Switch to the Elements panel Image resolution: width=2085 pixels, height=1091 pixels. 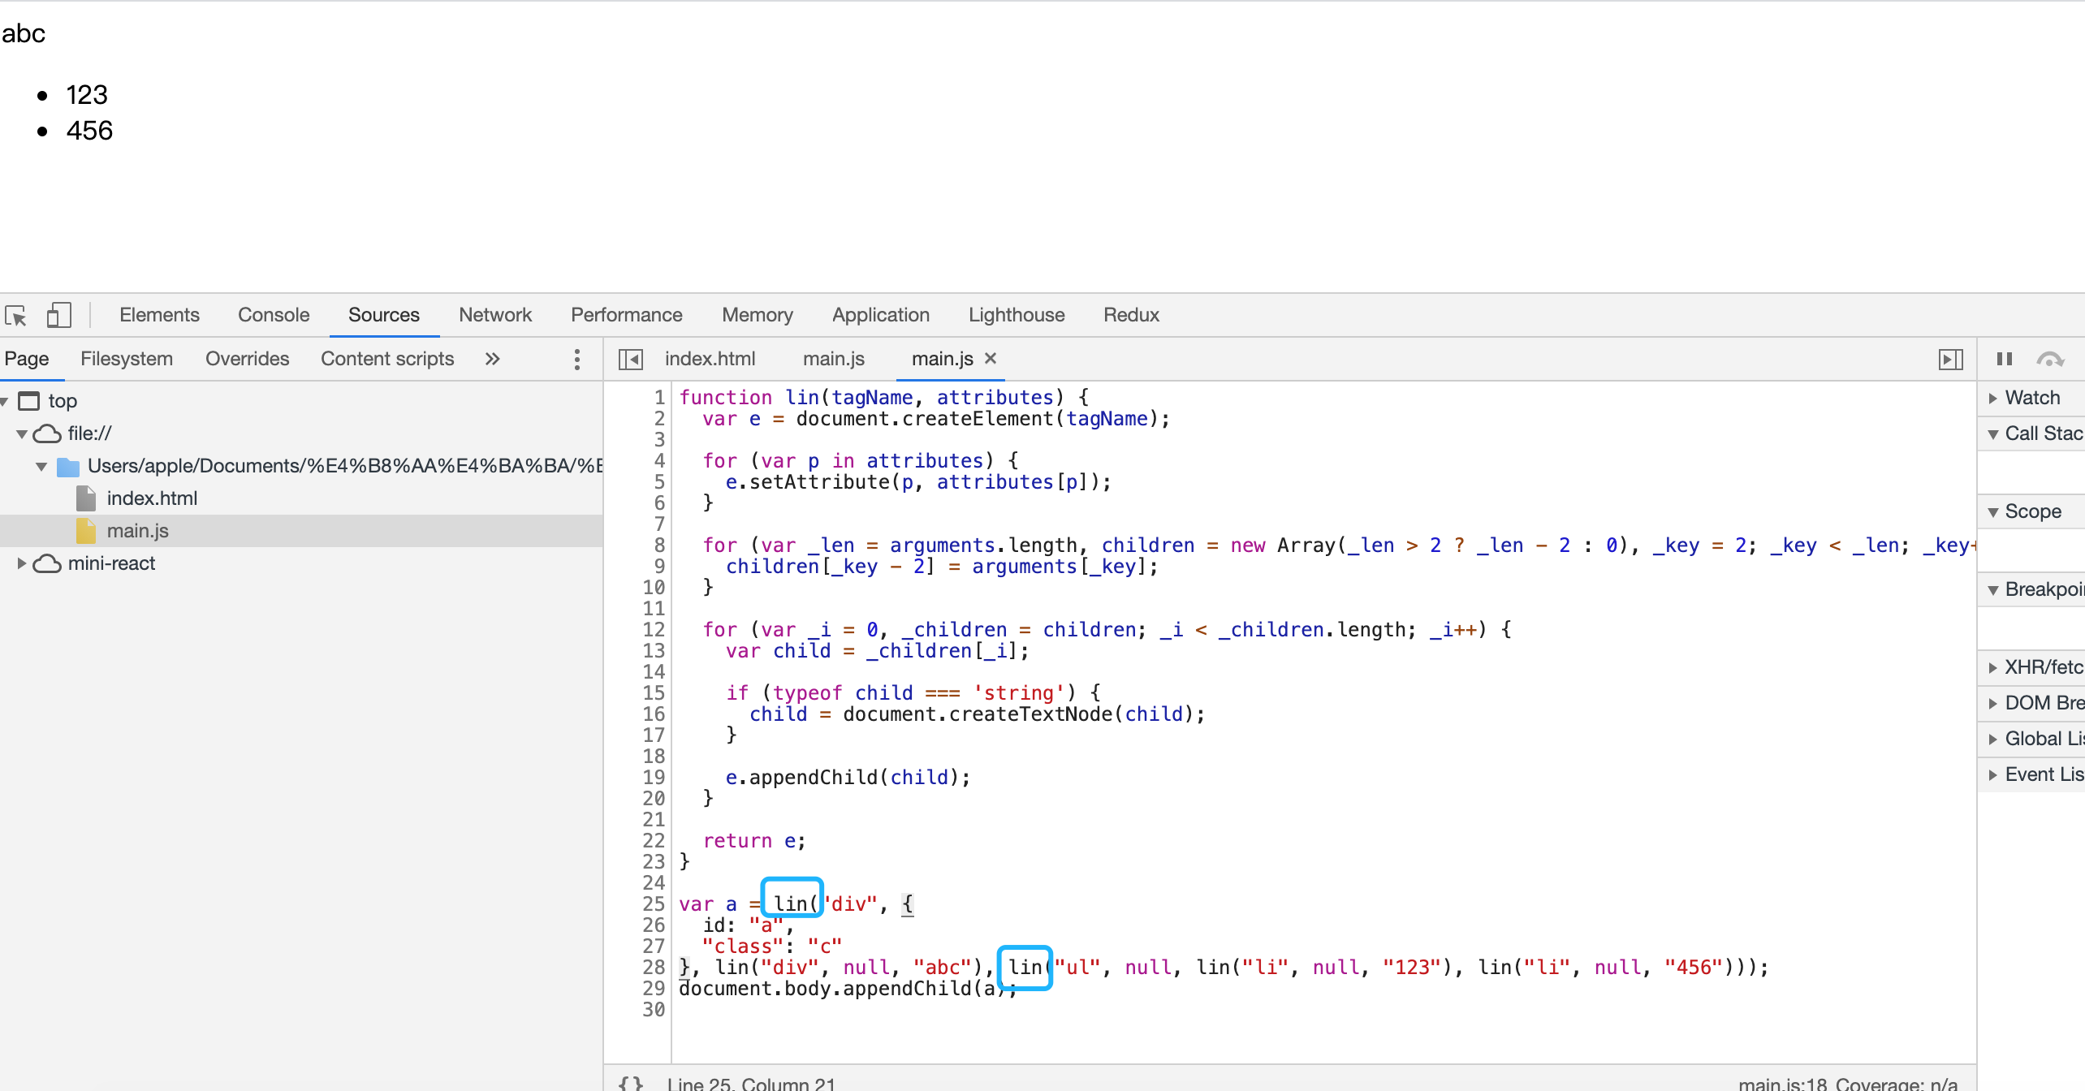(159, 315)
